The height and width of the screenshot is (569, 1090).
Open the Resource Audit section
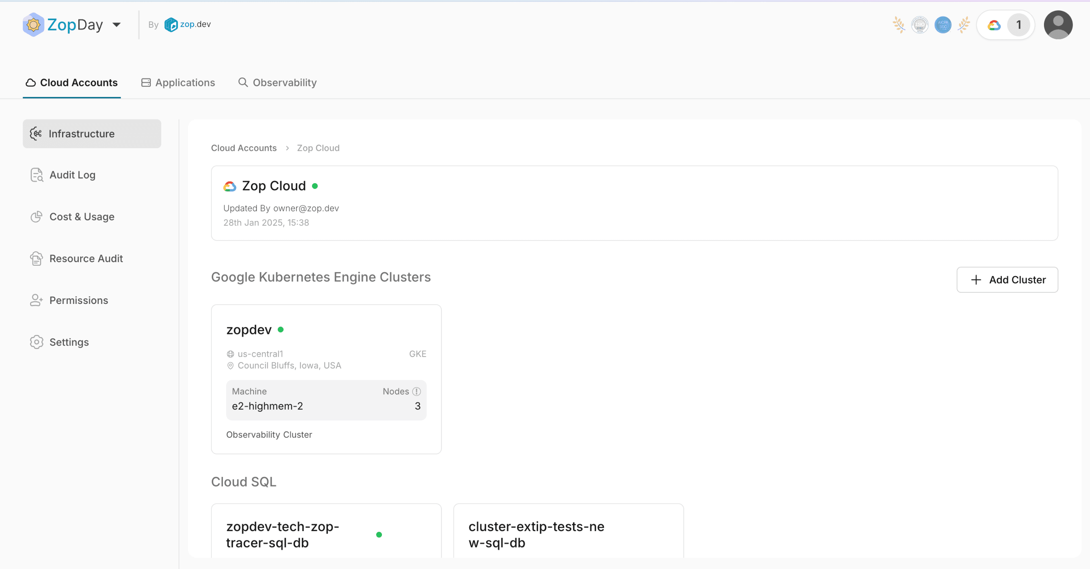[x=86, y=259]
